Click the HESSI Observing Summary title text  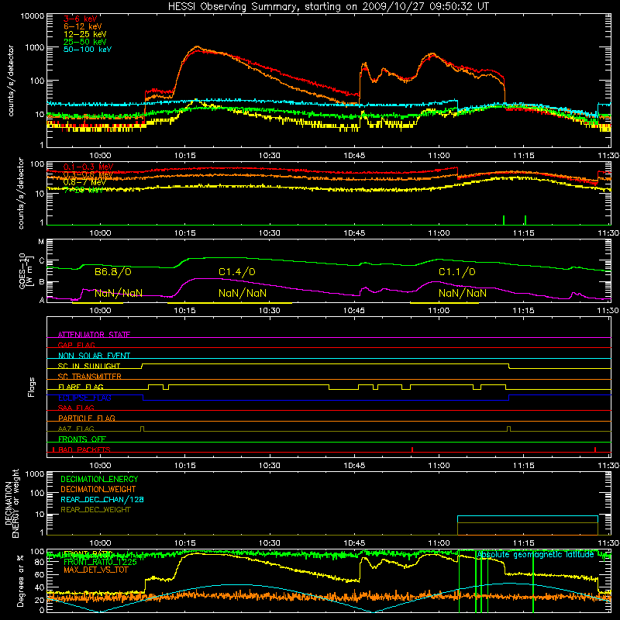[329, 7]
